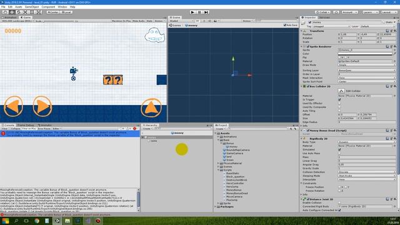The height and width of the screenshot is (225, 400).
Task: Open Transform component gear settings
Action: coord(394,31)
